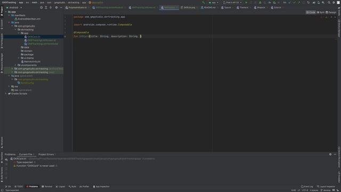Open Structure sidebar tool button

coord(2,142)
